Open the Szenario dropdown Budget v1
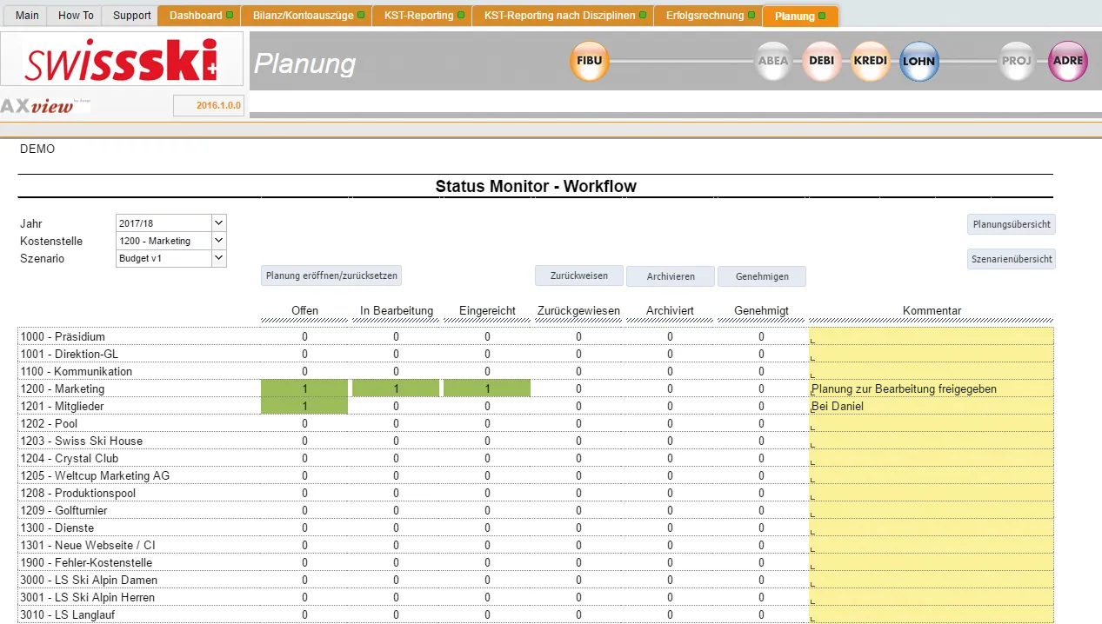The image size is (1102, 624). tap(170, 258)
